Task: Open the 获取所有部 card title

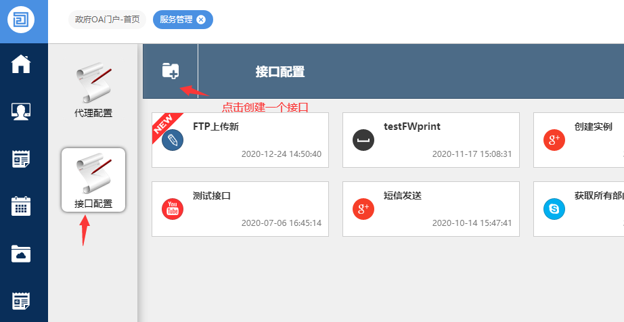Action: coord(599,195)
